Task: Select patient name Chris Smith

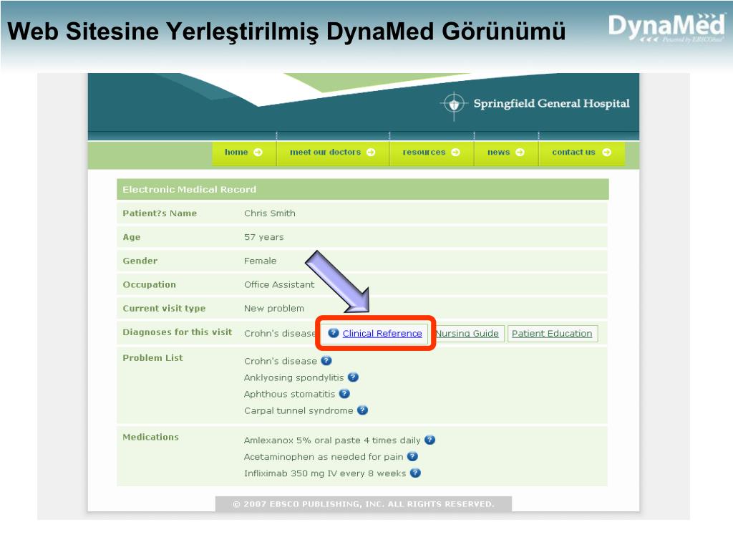Action: pos(270,213)
